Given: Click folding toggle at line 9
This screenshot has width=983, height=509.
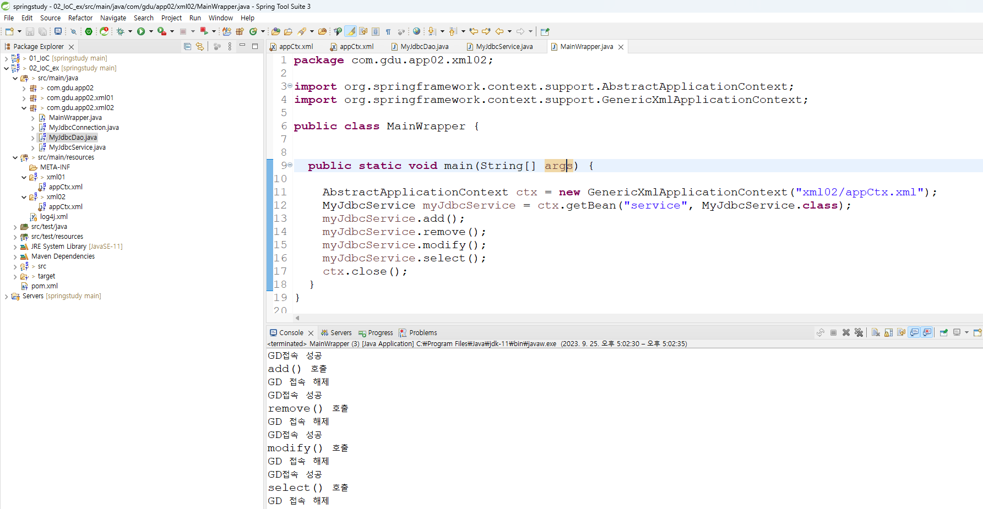Looking at the screenshot, I should (x=290, y=165).
